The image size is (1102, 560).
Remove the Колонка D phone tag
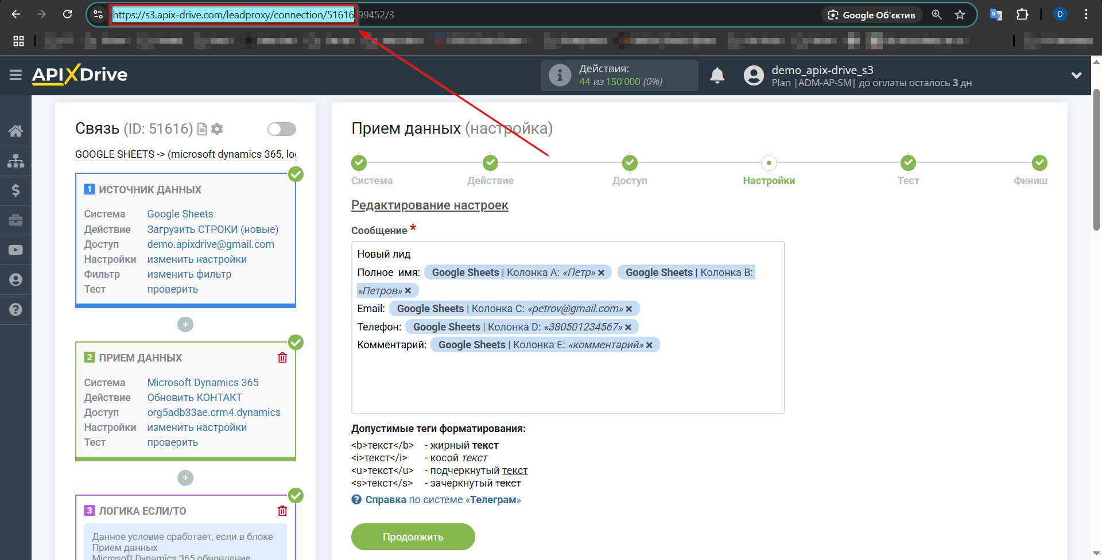tap(628, 328)
